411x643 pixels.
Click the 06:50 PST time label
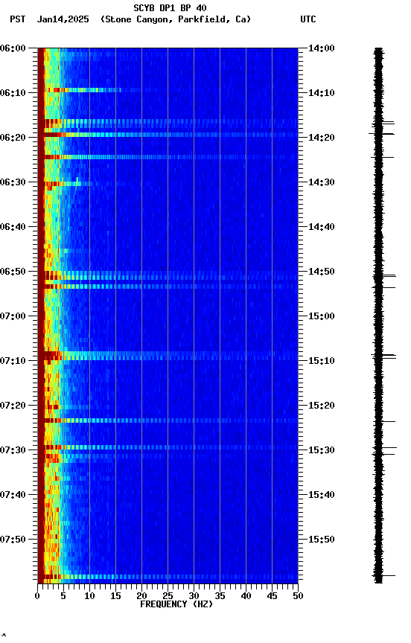click(x=13, y=272)
